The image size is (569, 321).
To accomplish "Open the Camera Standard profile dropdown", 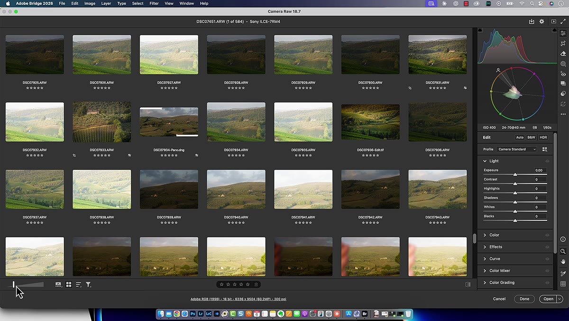I will pos(516,149).
